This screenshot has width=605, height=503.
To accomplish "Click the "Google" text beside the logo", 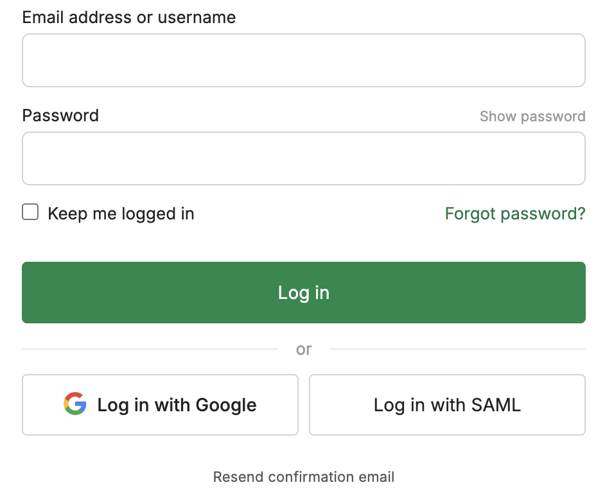I will coord(226,405).
